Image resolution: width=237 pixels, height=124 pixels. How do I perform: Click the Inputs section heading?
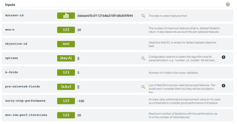click(10, 5)
